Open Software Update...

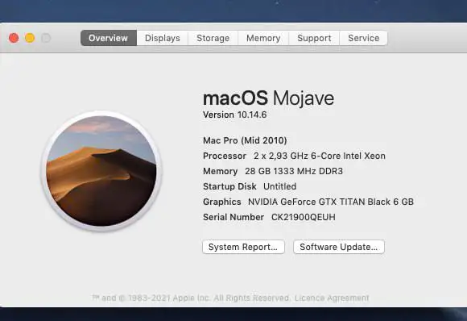[339, 247]
